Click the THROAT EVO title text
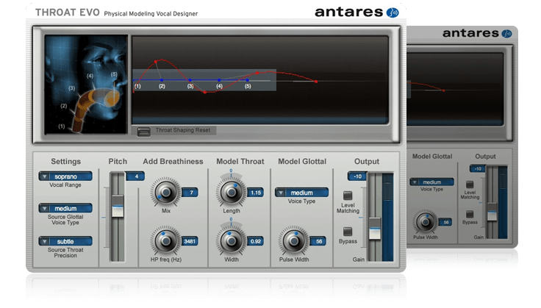The height and width of the screenshot is (308, 541). pos(68,12)
